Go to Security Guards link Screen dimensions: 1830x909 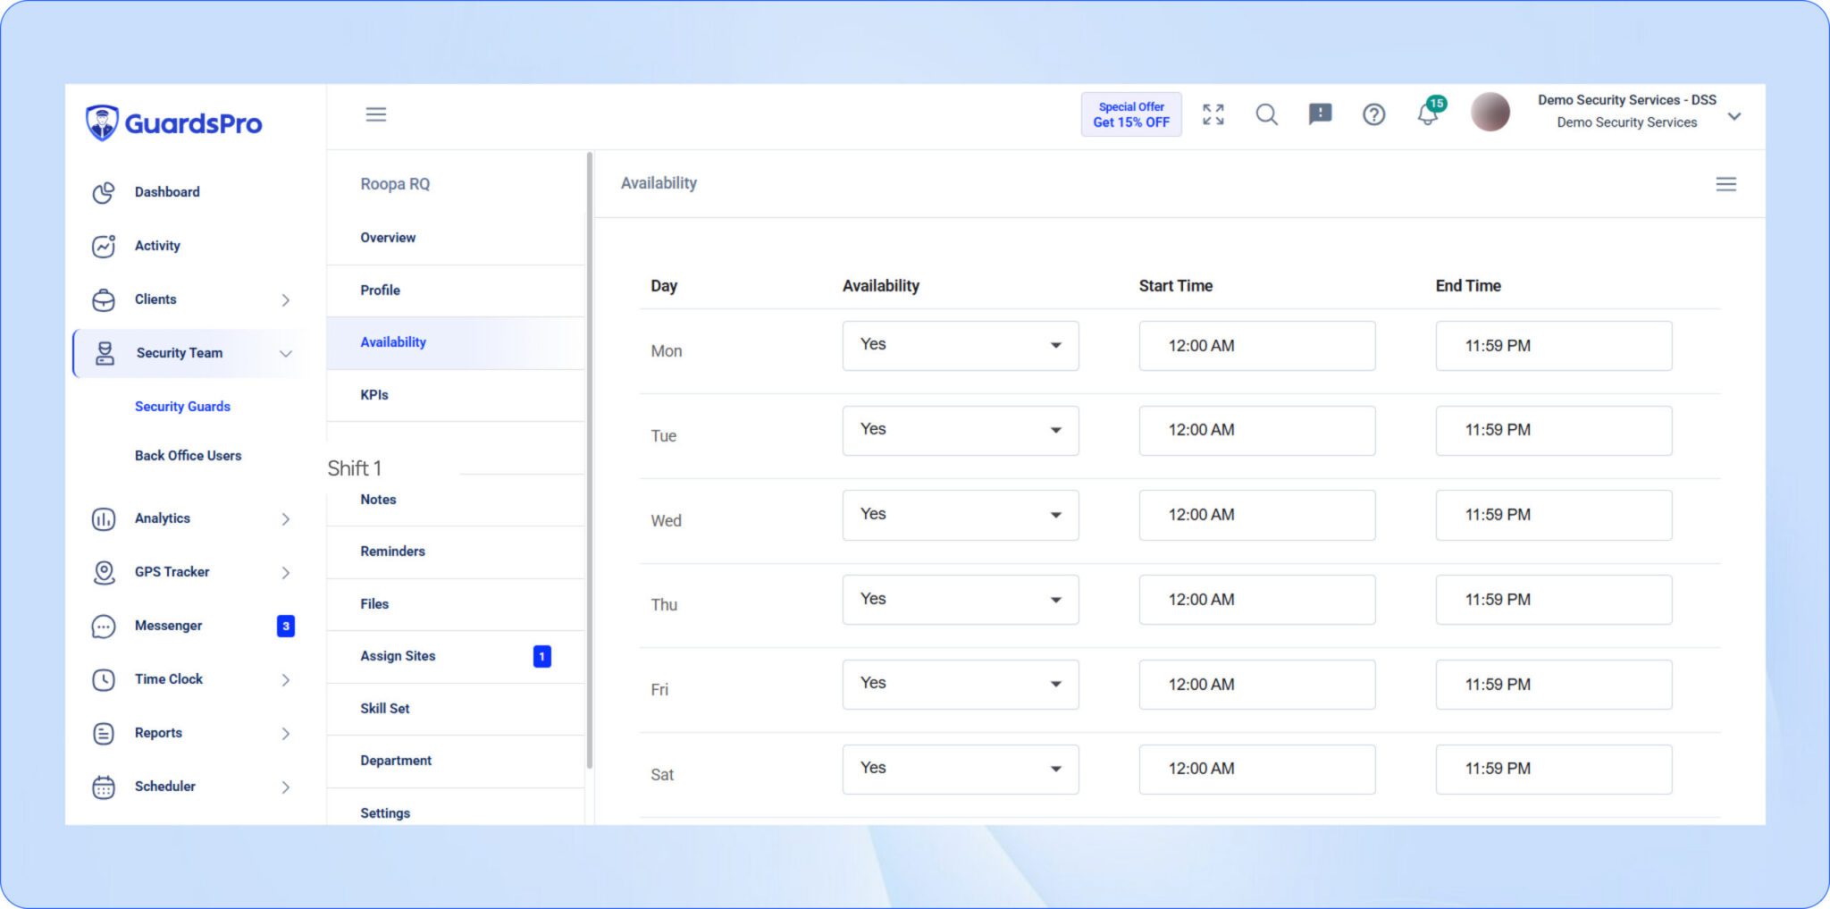click(x=182, y=407)
